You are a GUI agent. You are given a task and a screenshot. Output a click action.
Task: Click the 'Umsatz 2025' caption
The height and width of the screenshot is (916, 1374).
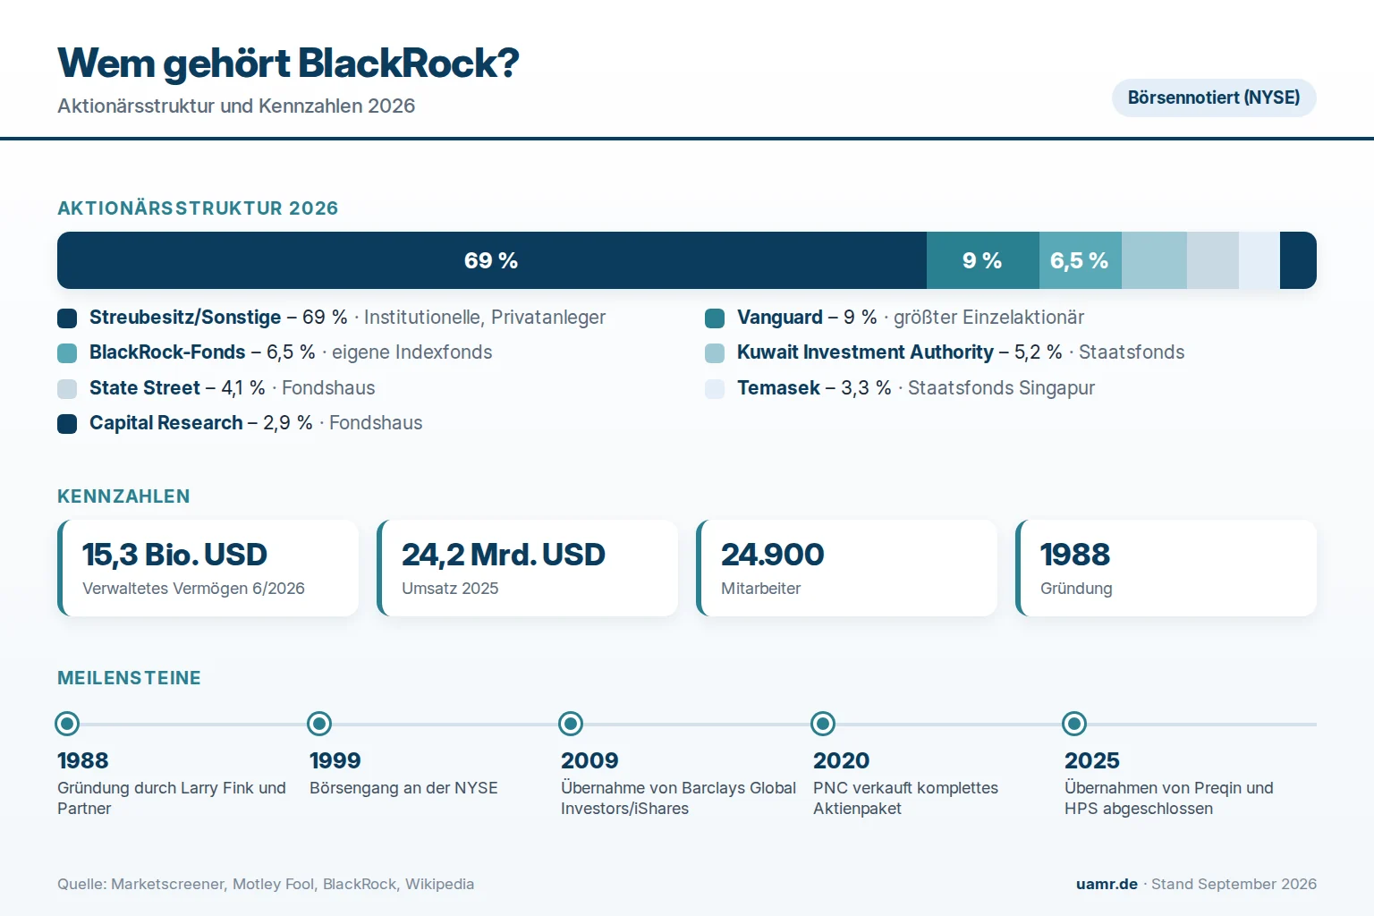450,589
